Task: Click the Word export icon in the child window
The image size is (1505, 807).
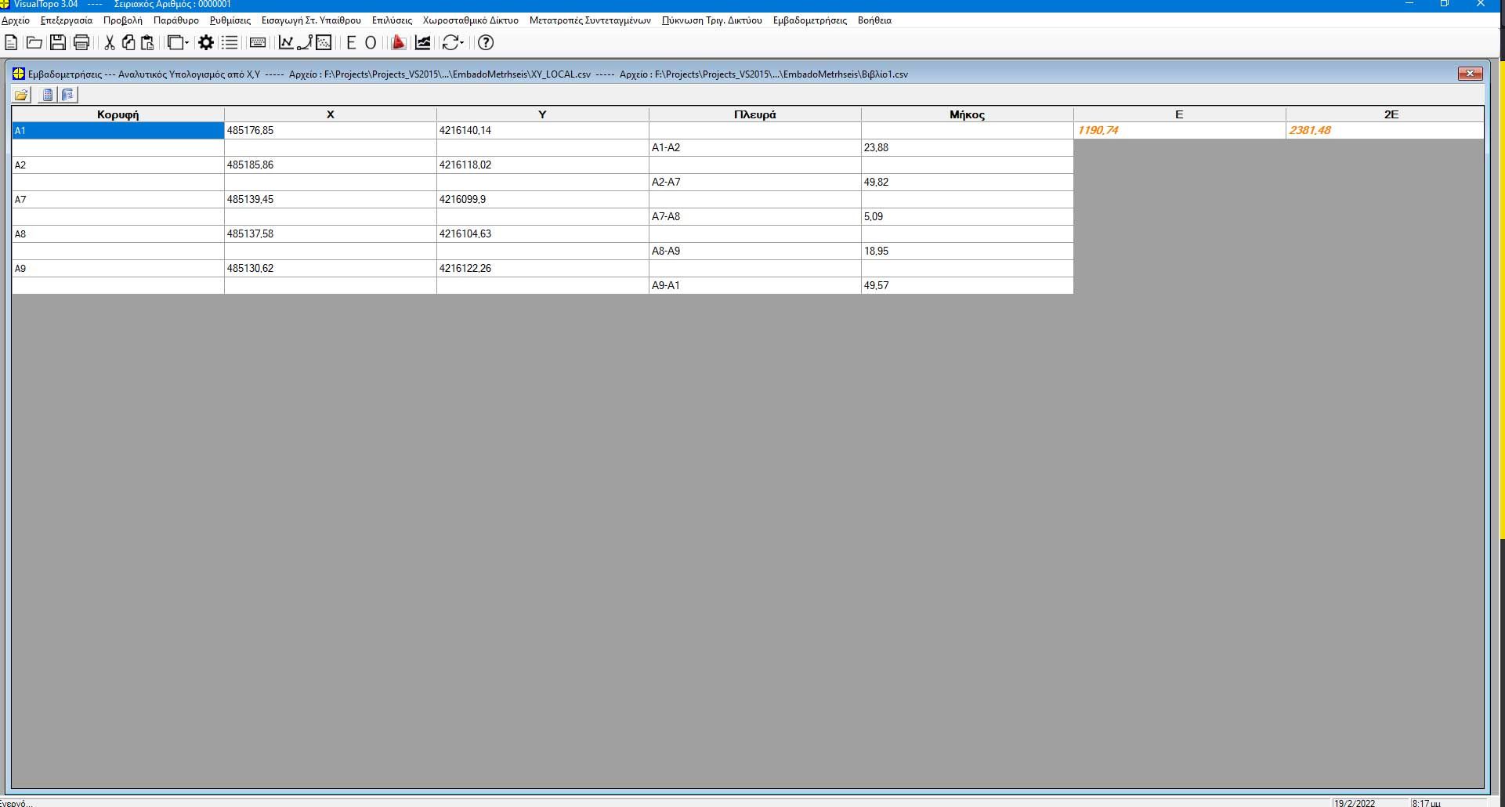Action: (68, 95)
